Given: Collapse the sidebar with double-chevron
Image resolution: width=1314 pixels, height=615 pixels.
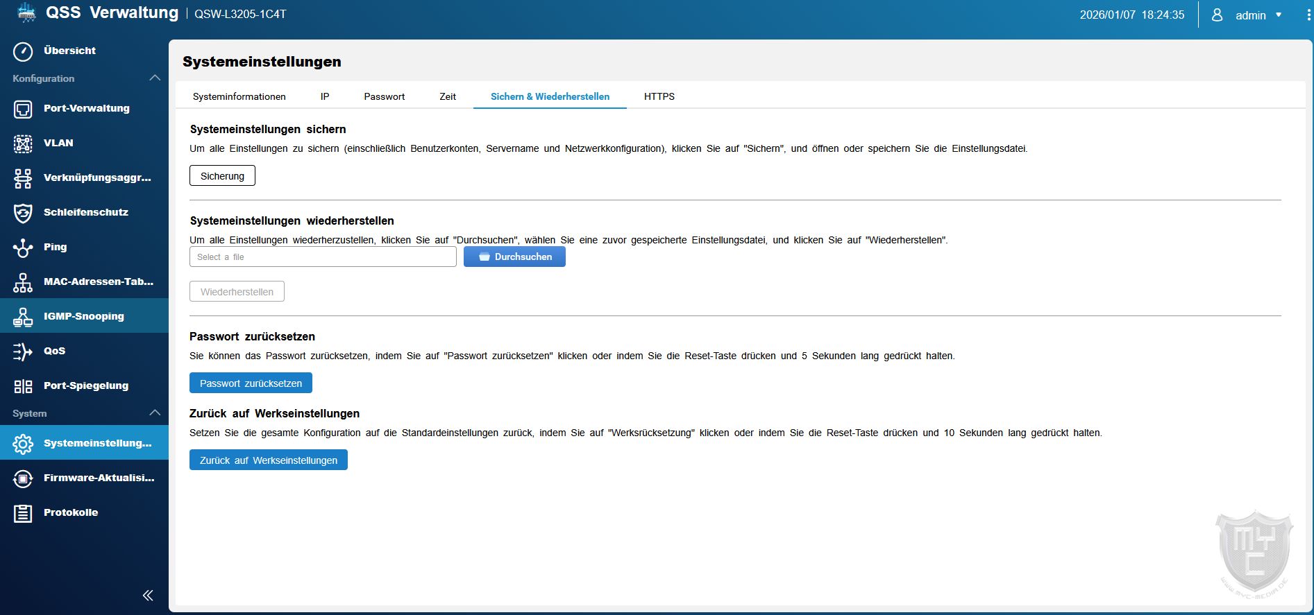Looking at the screenshot, I should pyautogui.click(x=148, y=596).
